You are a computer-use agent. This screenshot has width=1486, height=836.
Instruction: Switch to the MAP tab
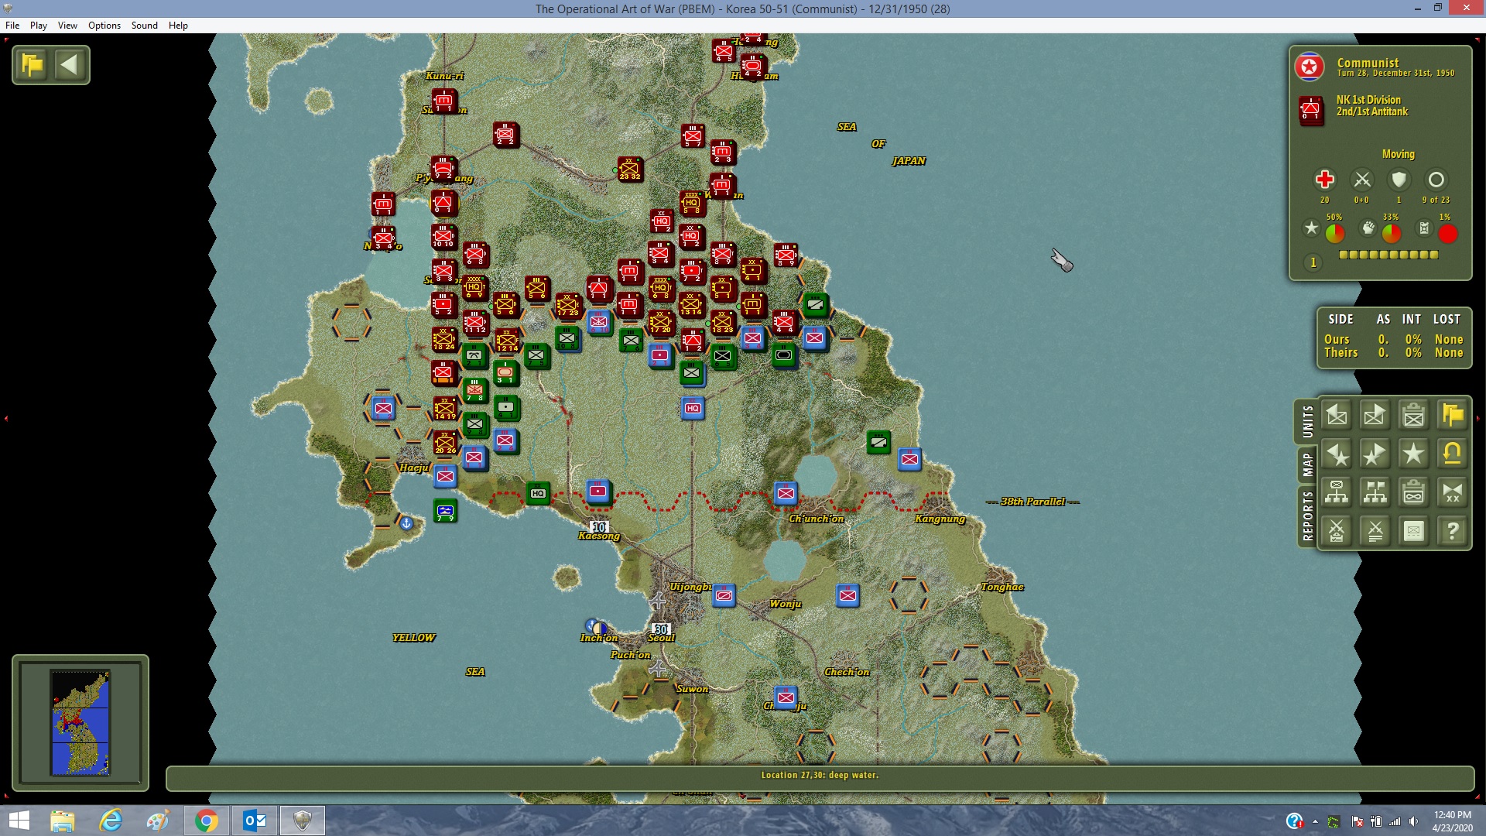[1307, 465]
